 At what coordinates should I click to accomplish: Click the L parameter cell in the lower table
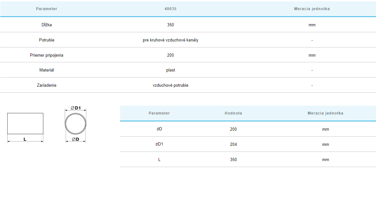pyautogui.click(x=159, y=159)
